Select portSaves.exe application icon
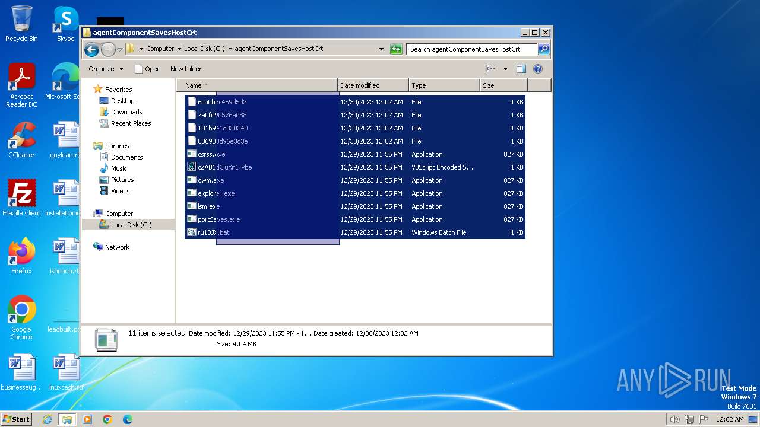This screenshot has height=427, width=760. coord(191,219)
